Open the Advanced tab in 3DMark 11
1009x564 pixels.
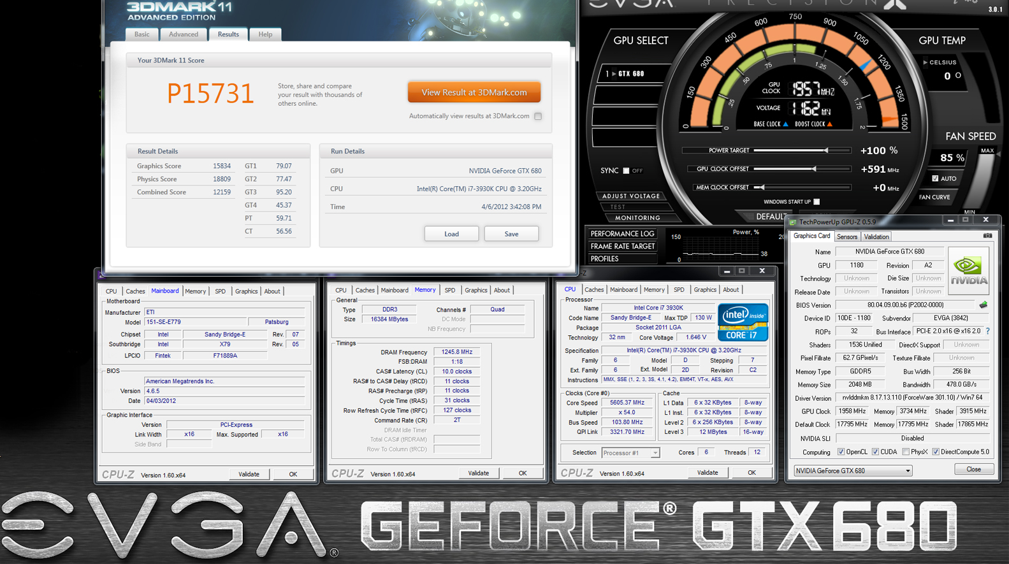(184, 34)
